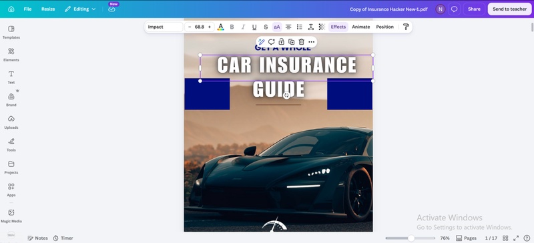The height and width of the screenshot is (243, 534).
Task: Click the Share button
Action: click(474, 9)
